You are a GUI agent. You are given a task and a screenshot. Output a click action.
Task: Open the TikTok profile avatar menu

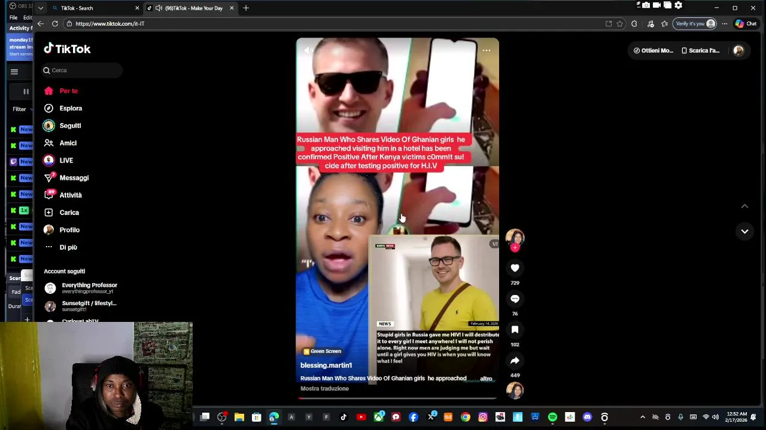click(x=738, y=51)
